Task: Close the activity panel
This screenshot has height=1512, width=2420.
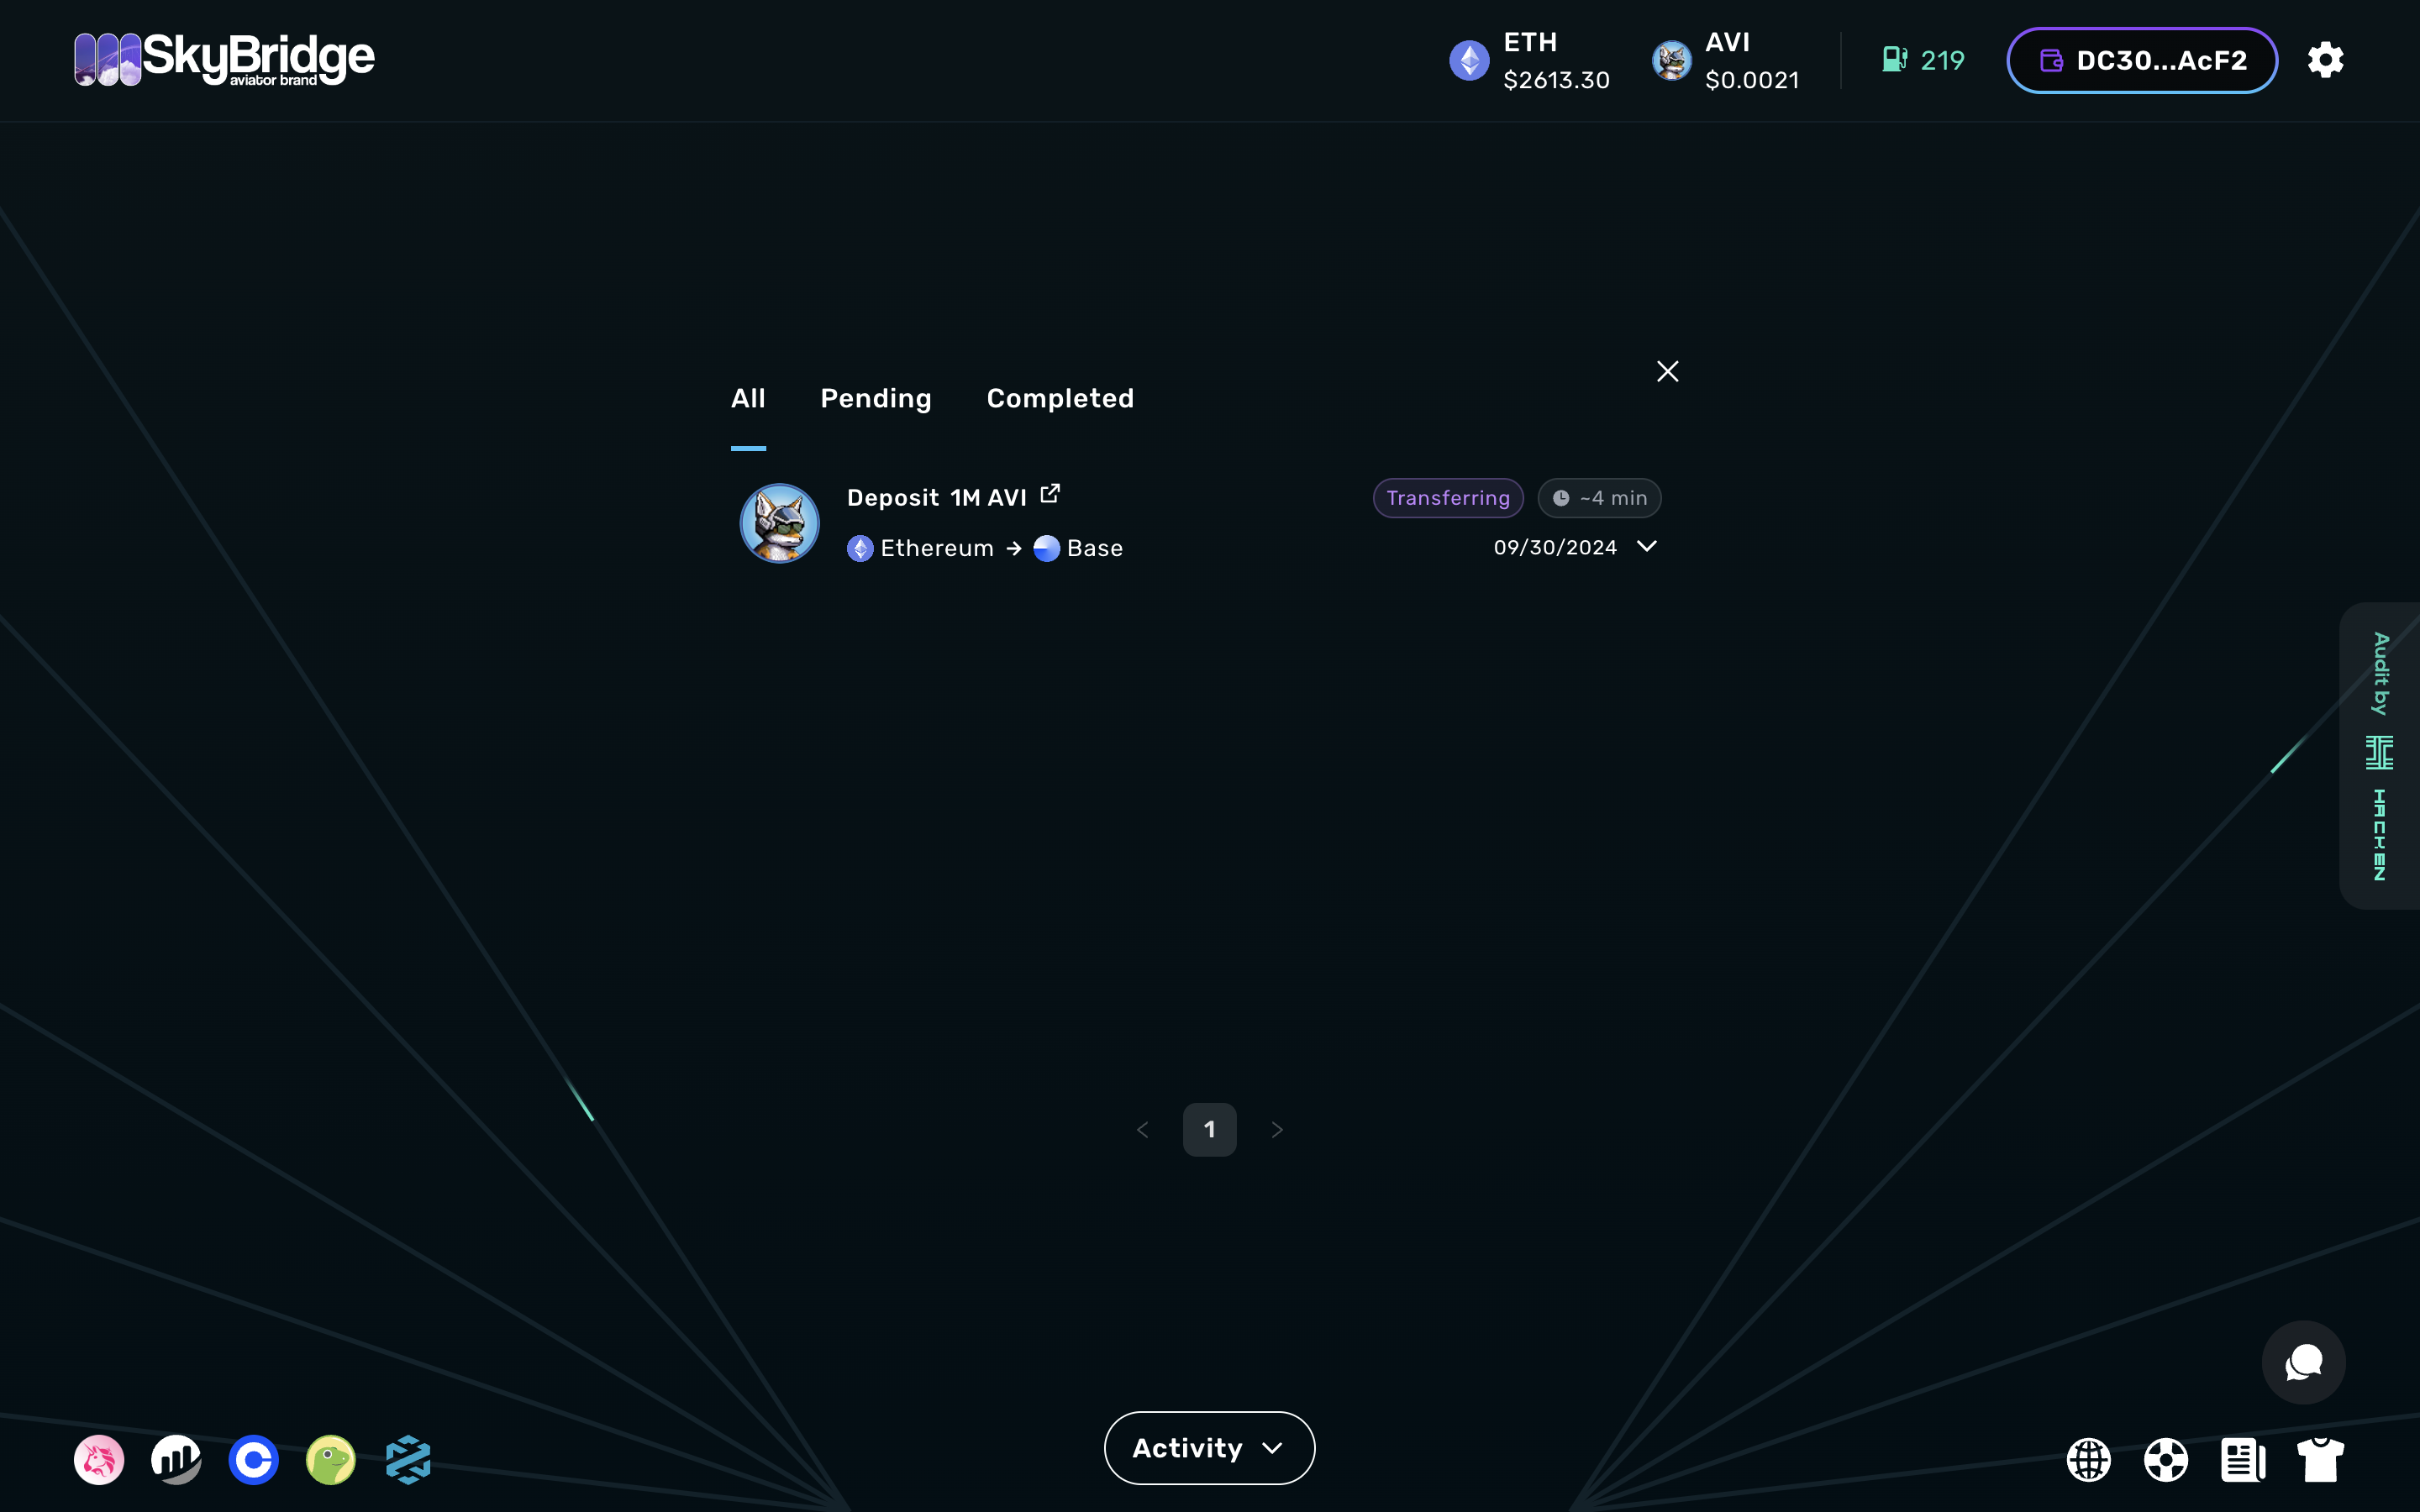Action: 1667,370
